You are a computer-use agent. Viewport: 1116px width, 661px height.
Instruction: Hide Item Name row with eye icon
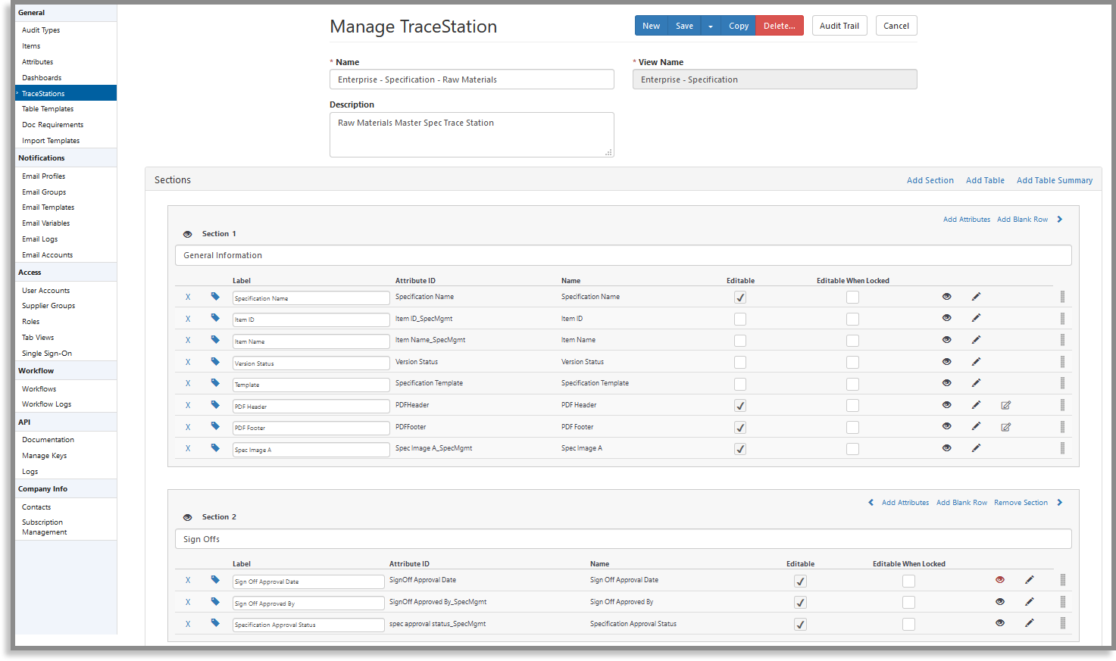[x=946, y=340]
